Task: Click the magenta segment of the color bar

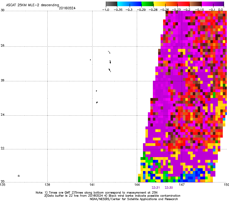Action: [x=207, y=4]
